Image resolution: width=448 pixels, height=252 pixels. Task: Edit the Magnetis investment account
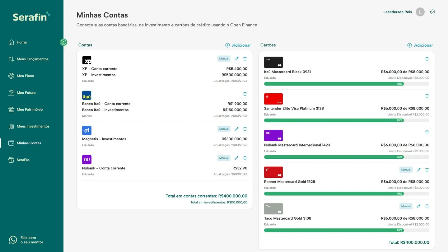pos(236,129)
